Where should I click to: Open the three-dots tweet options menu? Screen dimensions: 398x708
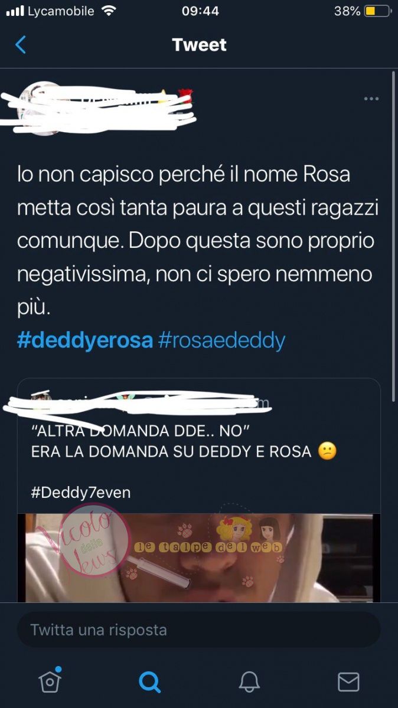371,99
